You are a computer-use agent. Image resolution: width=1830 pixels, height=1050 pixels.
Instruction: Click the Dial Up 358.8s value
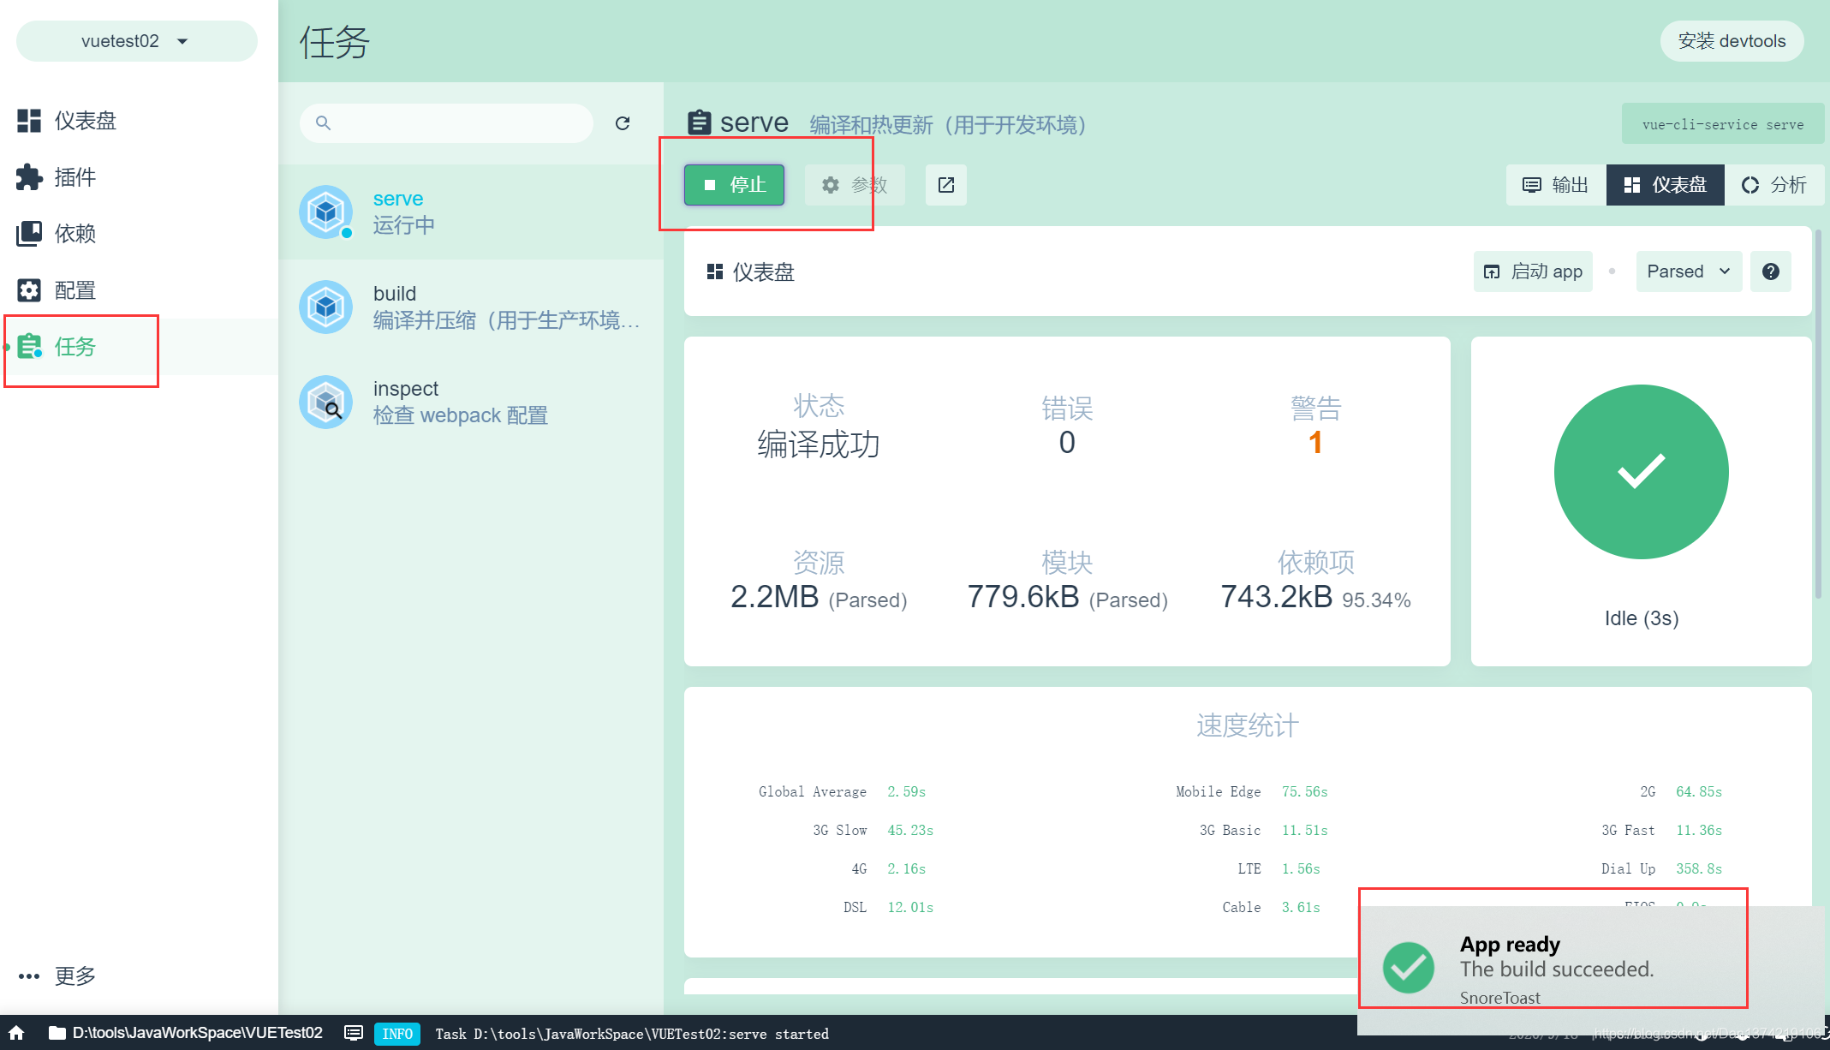click(x=1699, y=868)
